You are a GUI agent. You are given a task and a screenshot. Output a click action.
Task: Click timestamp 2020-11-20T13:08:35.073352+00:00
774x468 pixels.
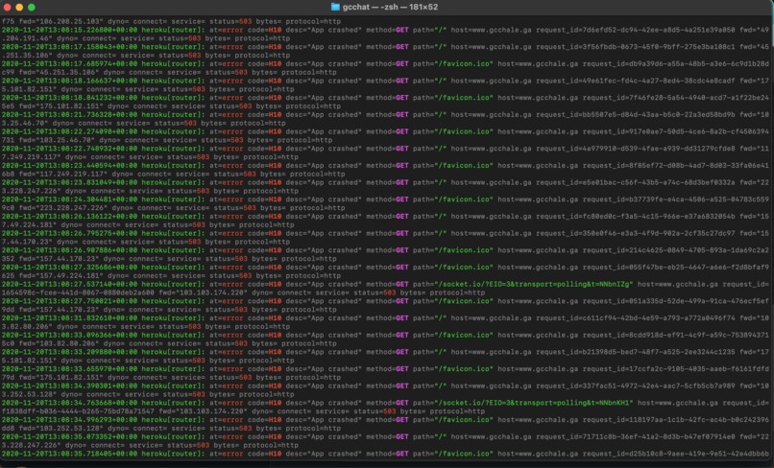click(69, 436)
